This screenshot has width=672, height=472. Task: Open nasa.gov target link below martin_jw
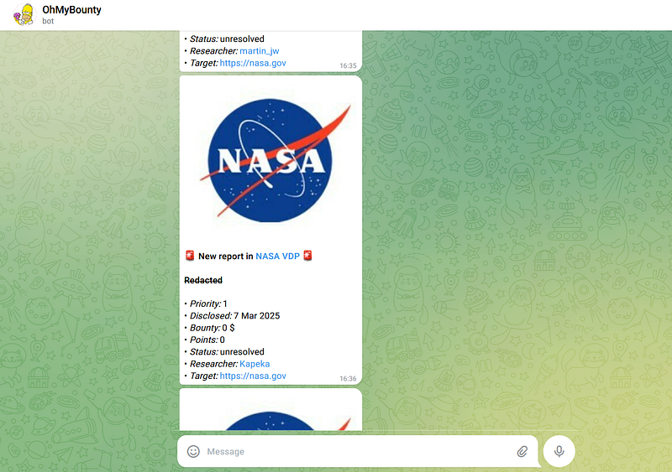pos(252,63)
